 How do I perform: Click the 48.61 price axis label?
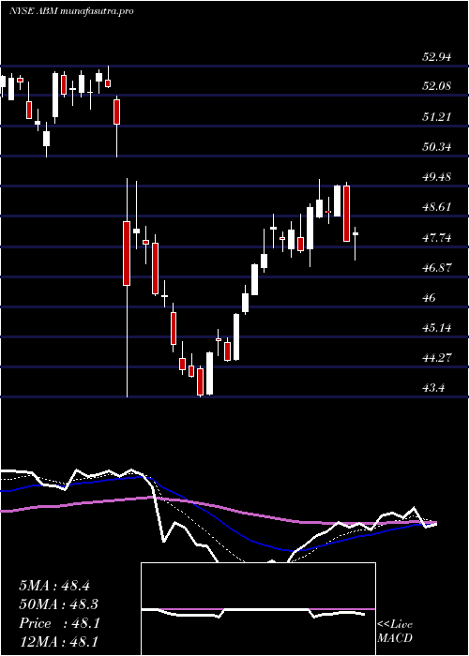tap(436, 207)
